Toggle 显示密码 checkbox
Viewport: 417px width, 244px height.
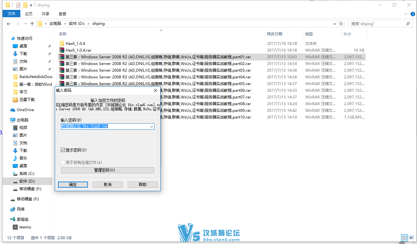pyautogui.click(x=63, y=150)
